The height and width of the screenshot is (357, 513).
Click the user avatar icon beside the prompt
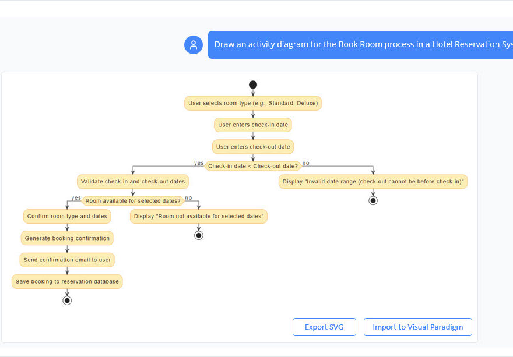coord(193,44)
